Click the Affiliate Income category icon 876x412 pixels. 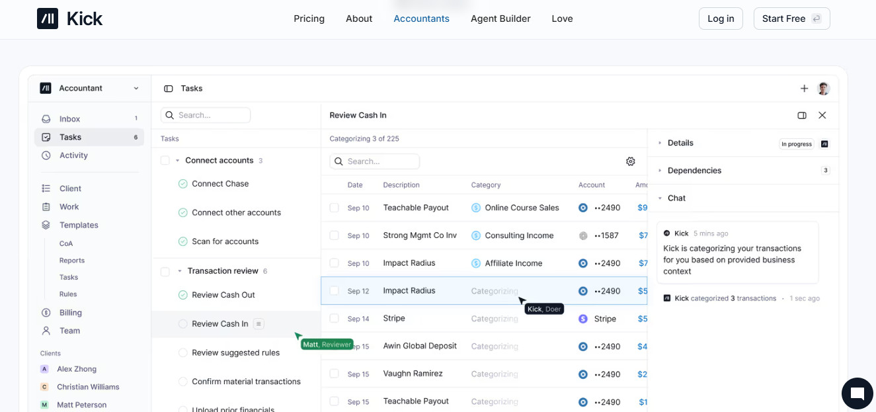click(476, 263)
